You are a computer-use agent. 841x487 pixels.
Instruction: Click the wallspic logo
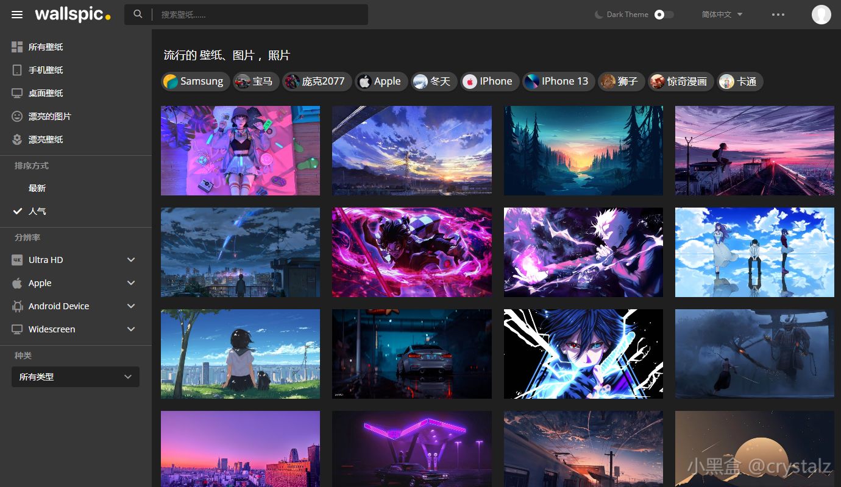point(73,15)
